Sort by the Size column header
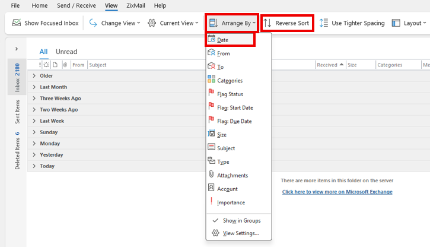Viewport: 430px width, 247px height. 352,65
